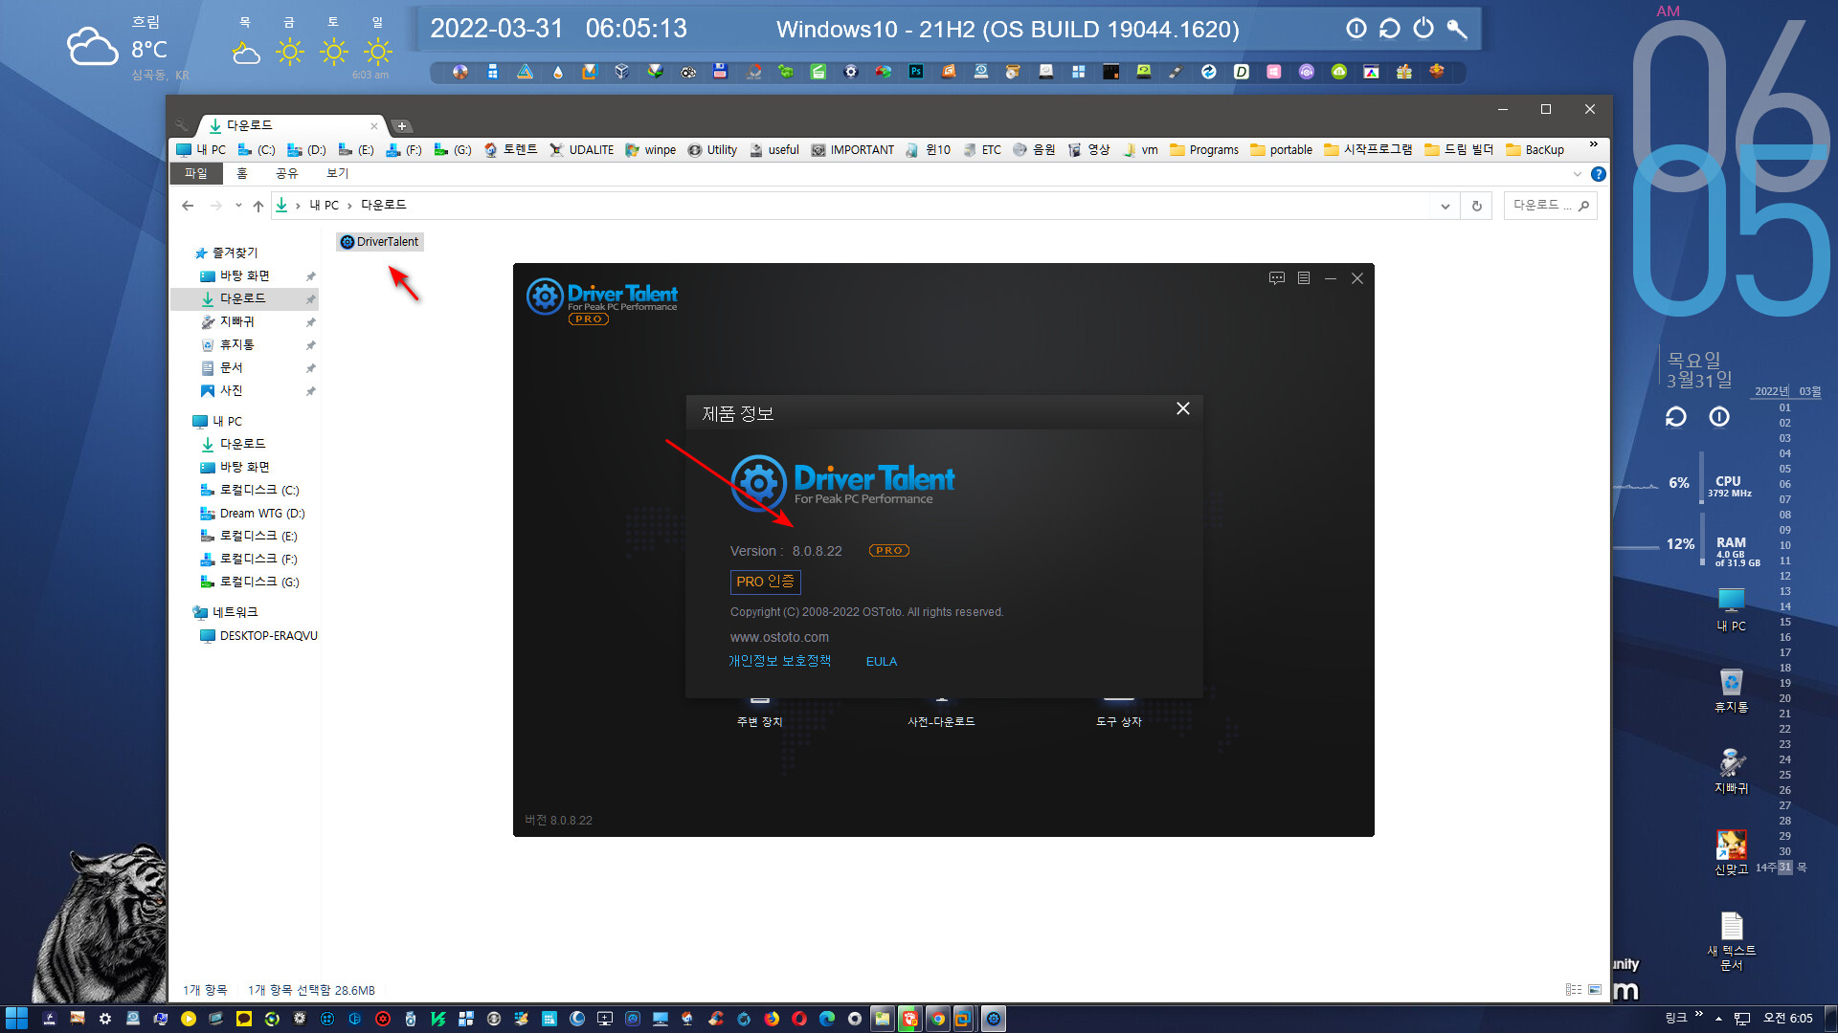Screen dimensions: 1838x1033
Task: Click the 내 PC segment in the address bar
Action: pos(325,206)
